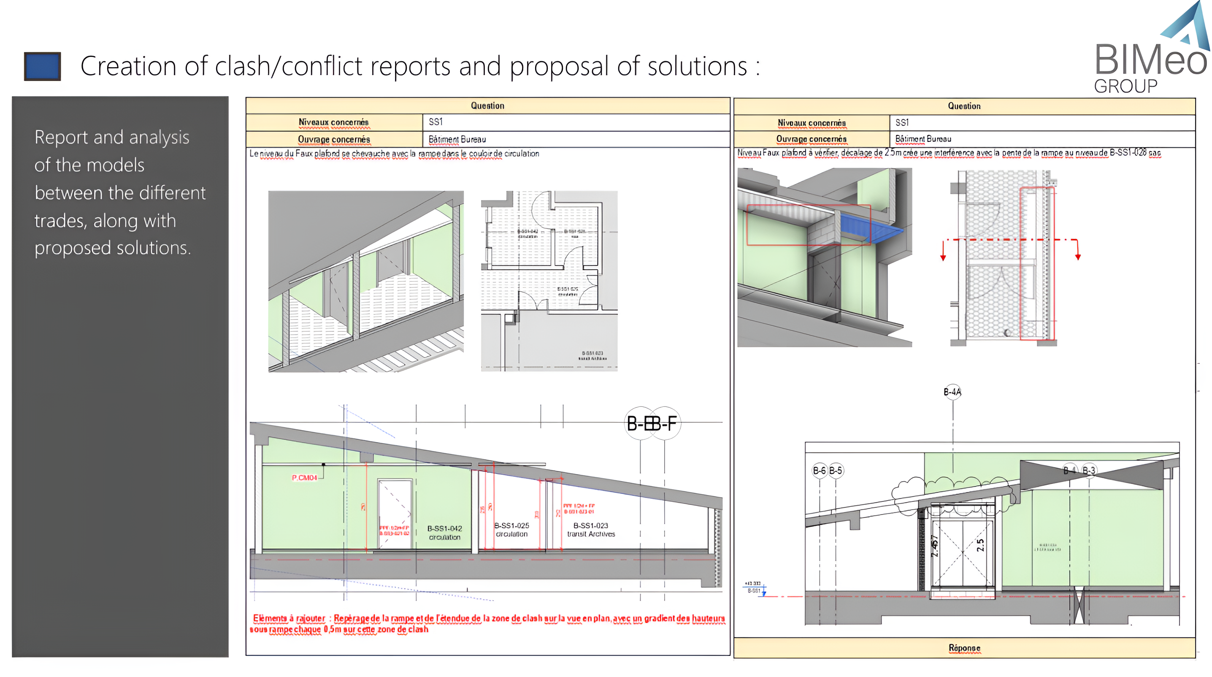
Task: Click 'SS1' value in the left report
Action: [x=436, y=122]
